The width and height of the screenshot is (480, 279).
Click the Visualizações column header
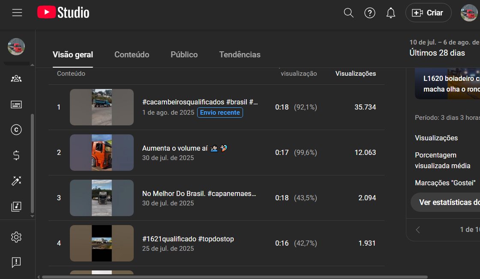pos(356,74)
